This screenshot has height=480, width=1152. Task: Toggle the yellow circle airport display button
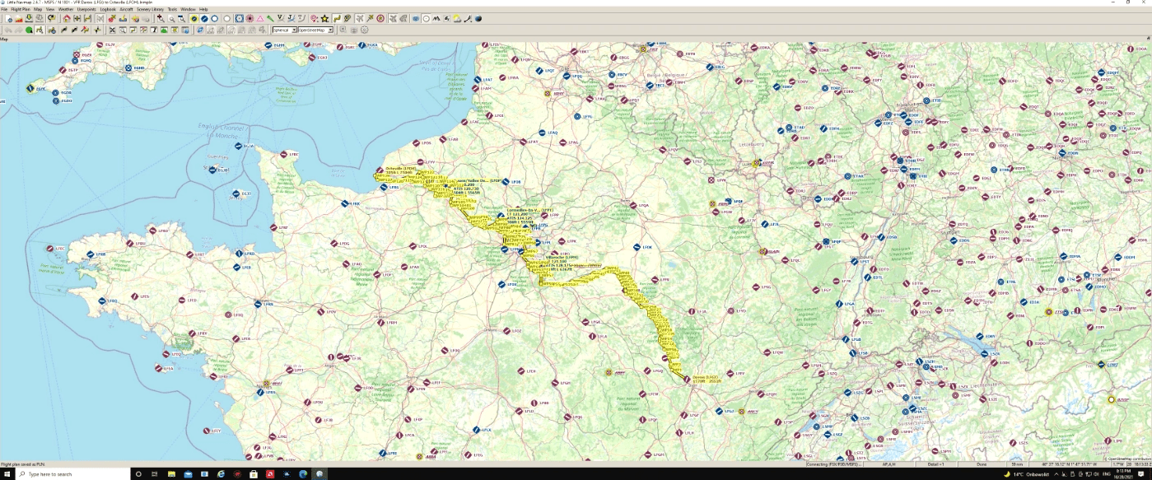194,18
